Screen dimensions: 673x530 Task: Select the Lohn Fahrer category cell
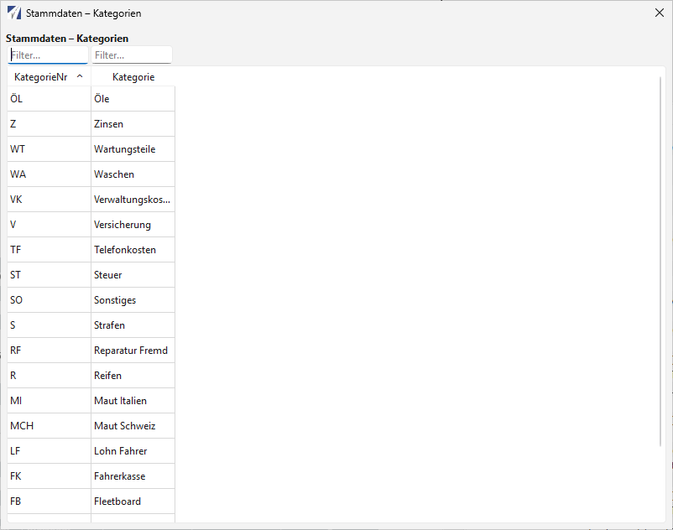(x=133, y=451)
